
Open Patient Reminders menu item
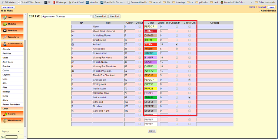11,105
